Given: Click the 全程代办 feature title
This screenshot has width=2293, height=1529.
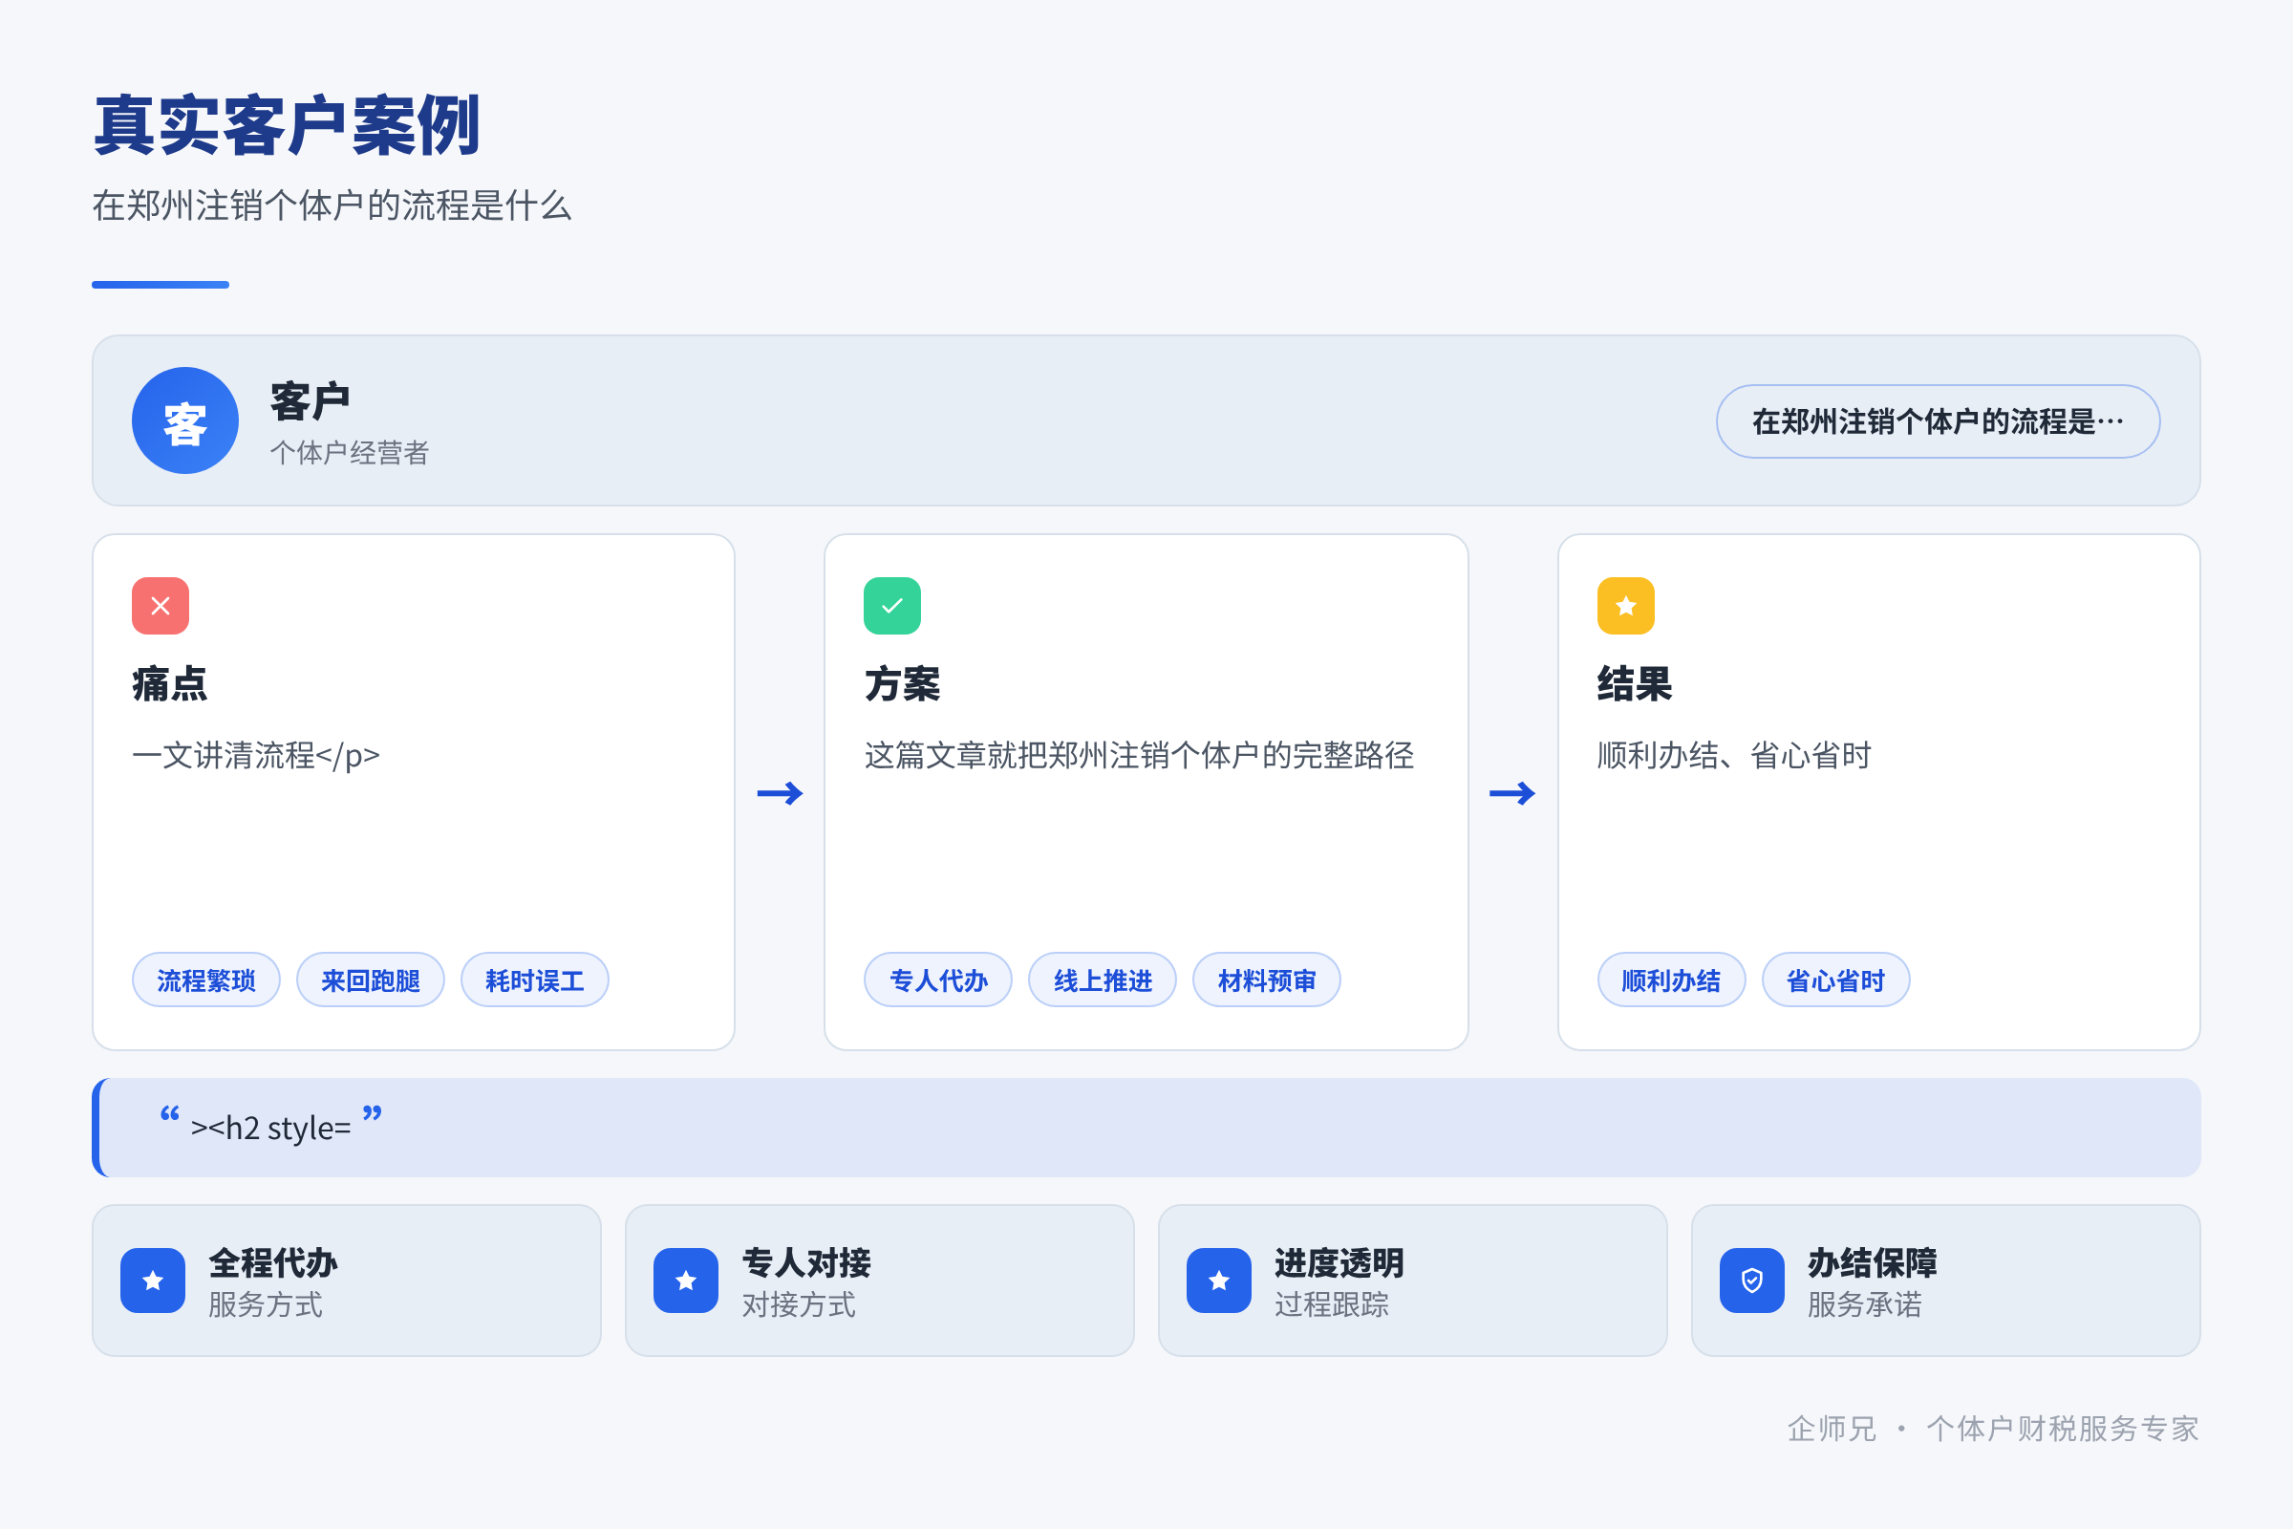Looking at the screenshot, I should click(273, 1262).
